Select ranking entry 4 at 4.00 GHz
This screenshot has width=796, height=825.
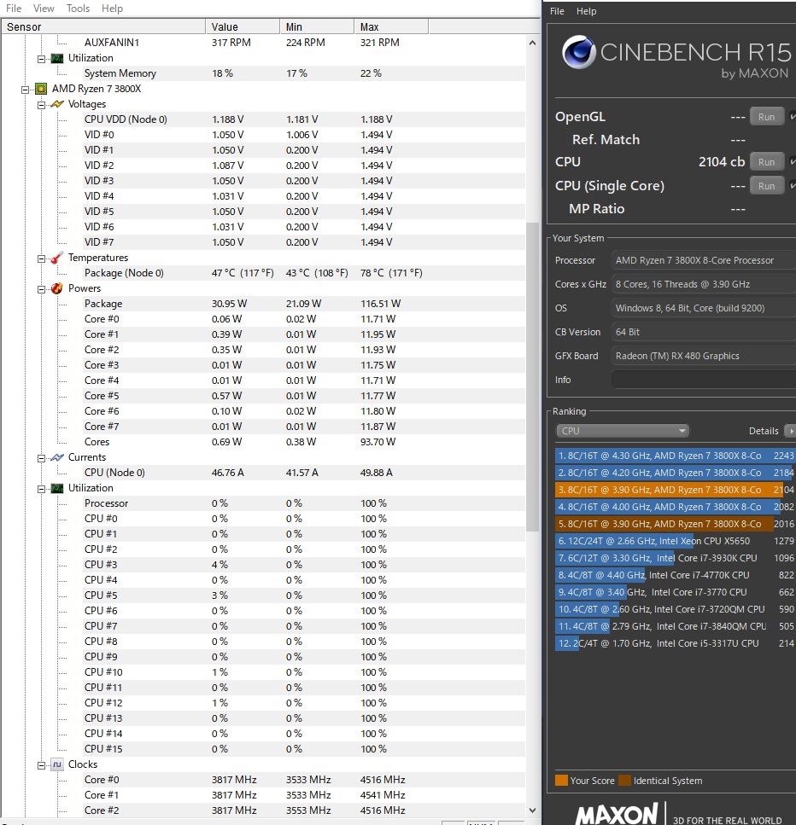click(675, 507)
